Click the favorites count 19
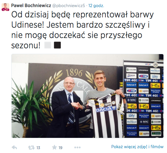 [x=61, y=148]
